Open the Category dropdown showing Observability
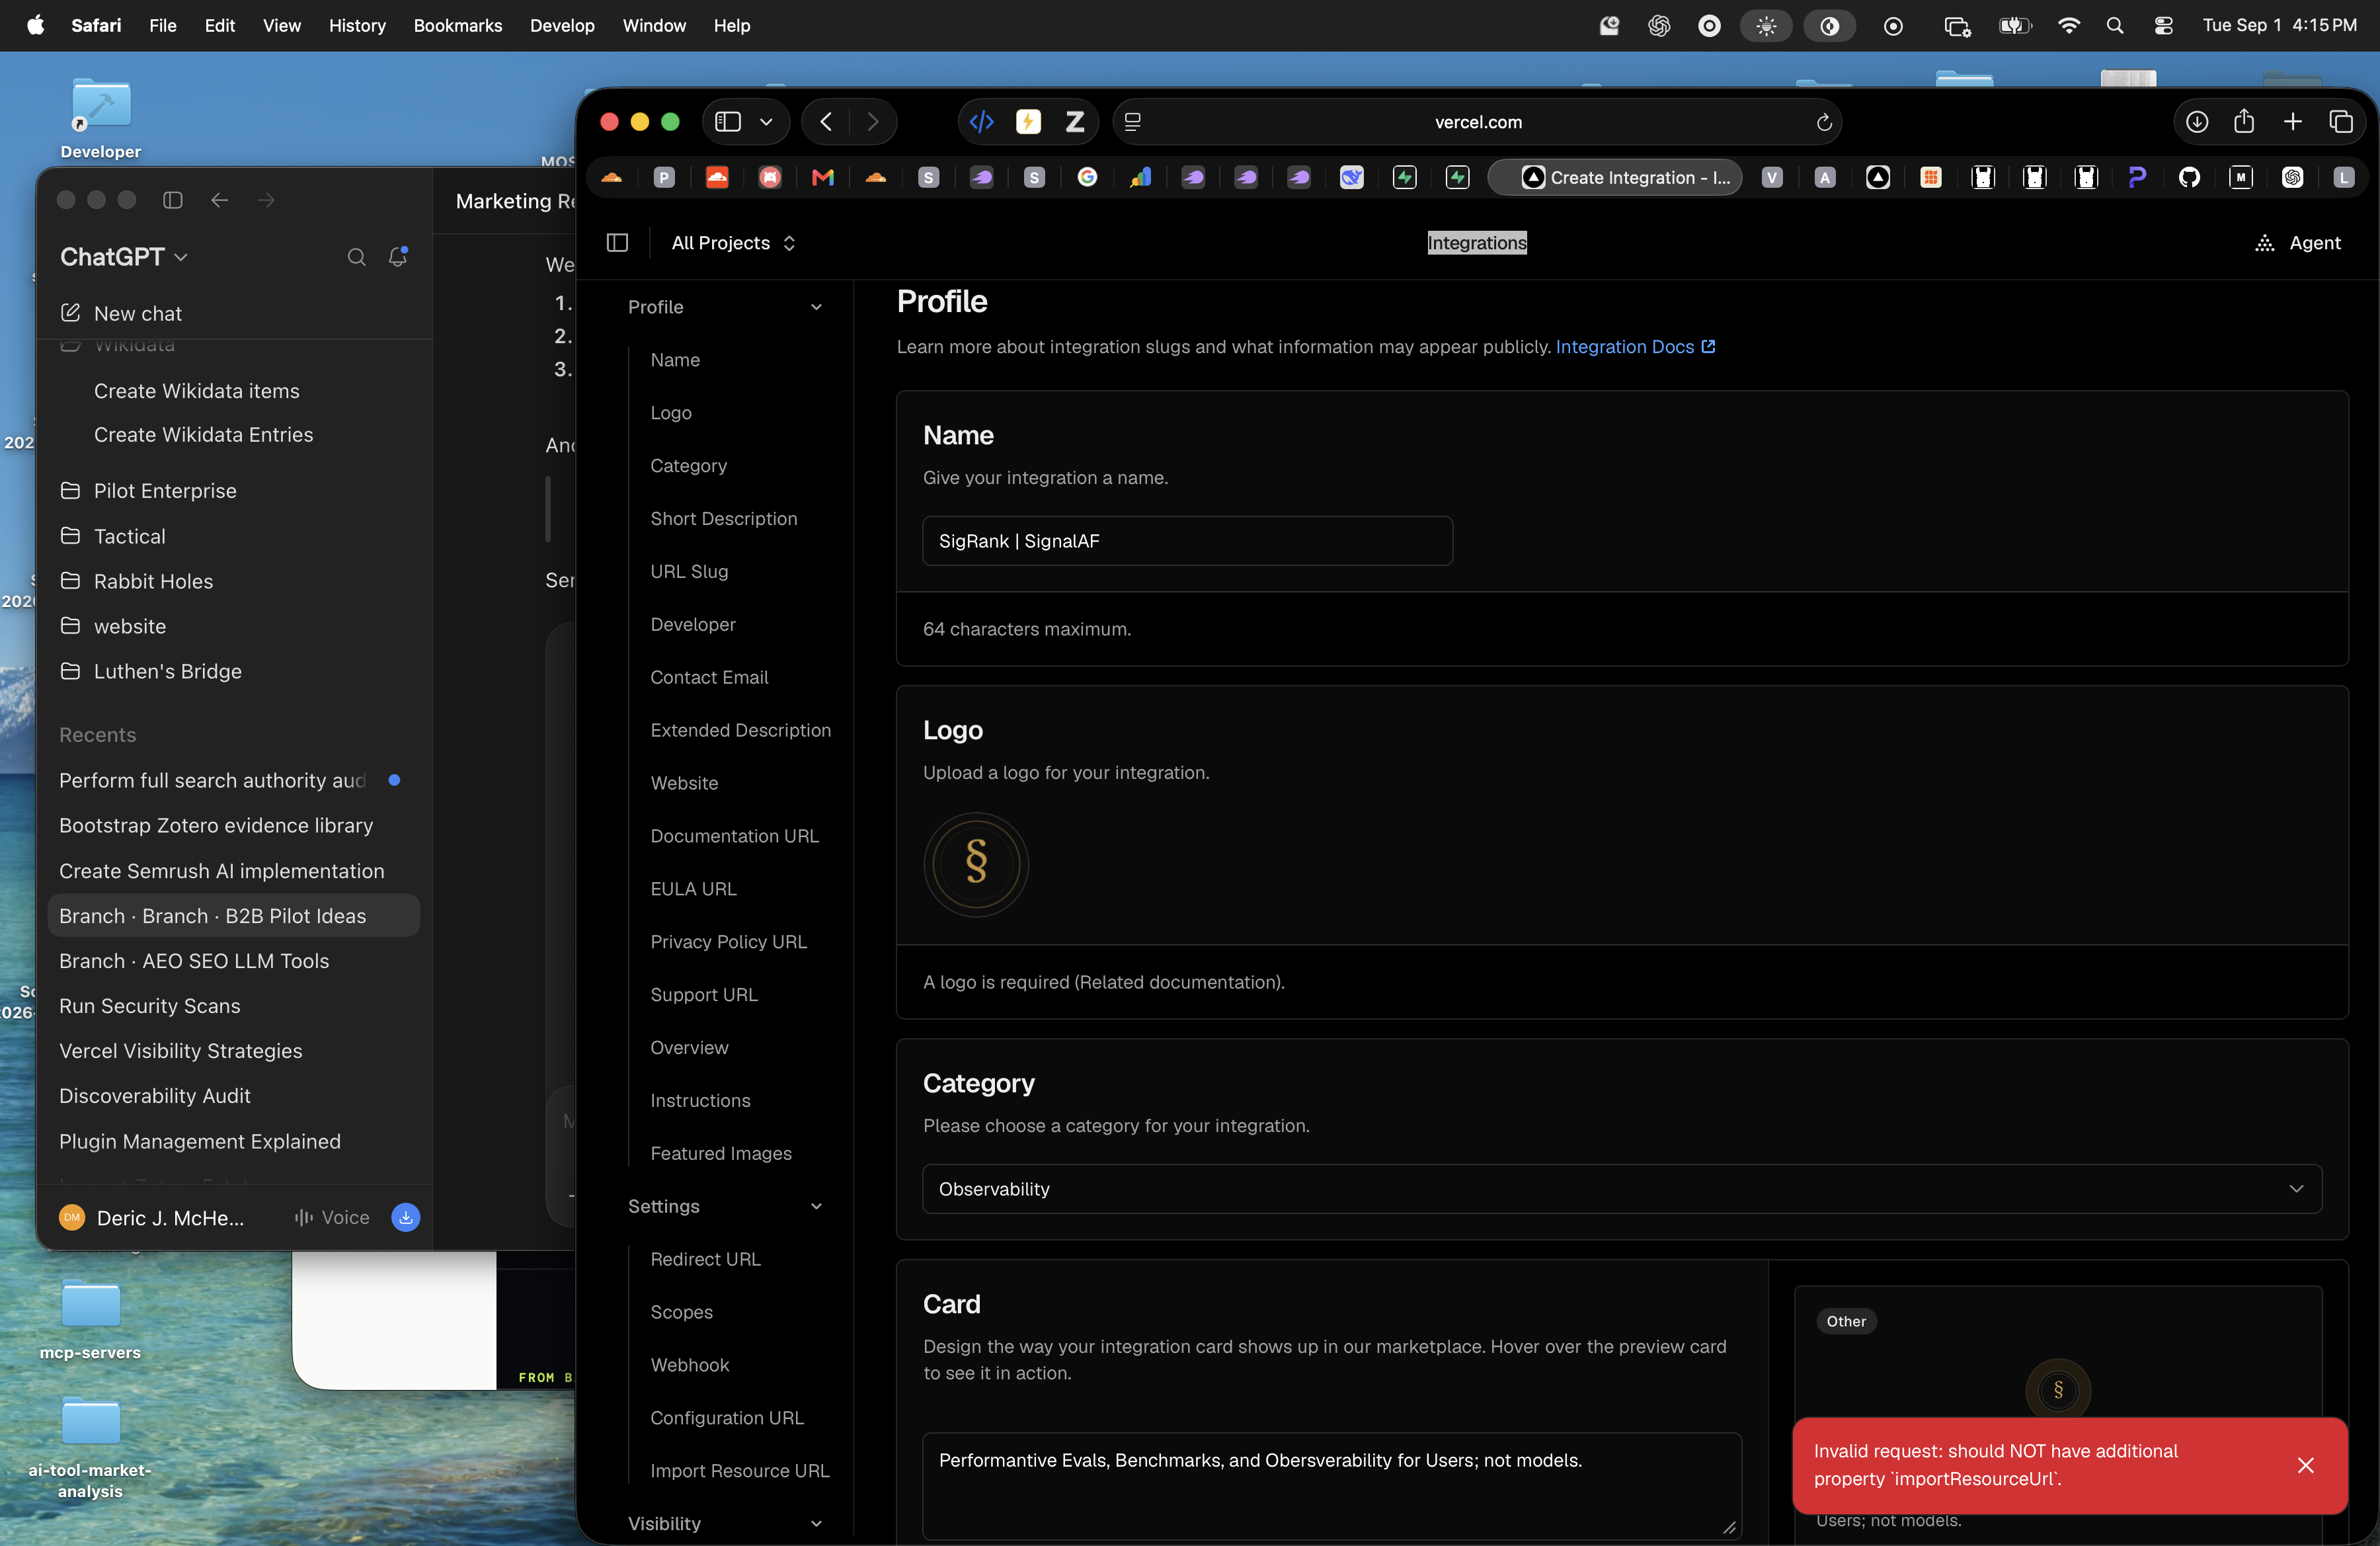Image resolution: width=2380 pixels, height=1546 pixels. 1621,1188
